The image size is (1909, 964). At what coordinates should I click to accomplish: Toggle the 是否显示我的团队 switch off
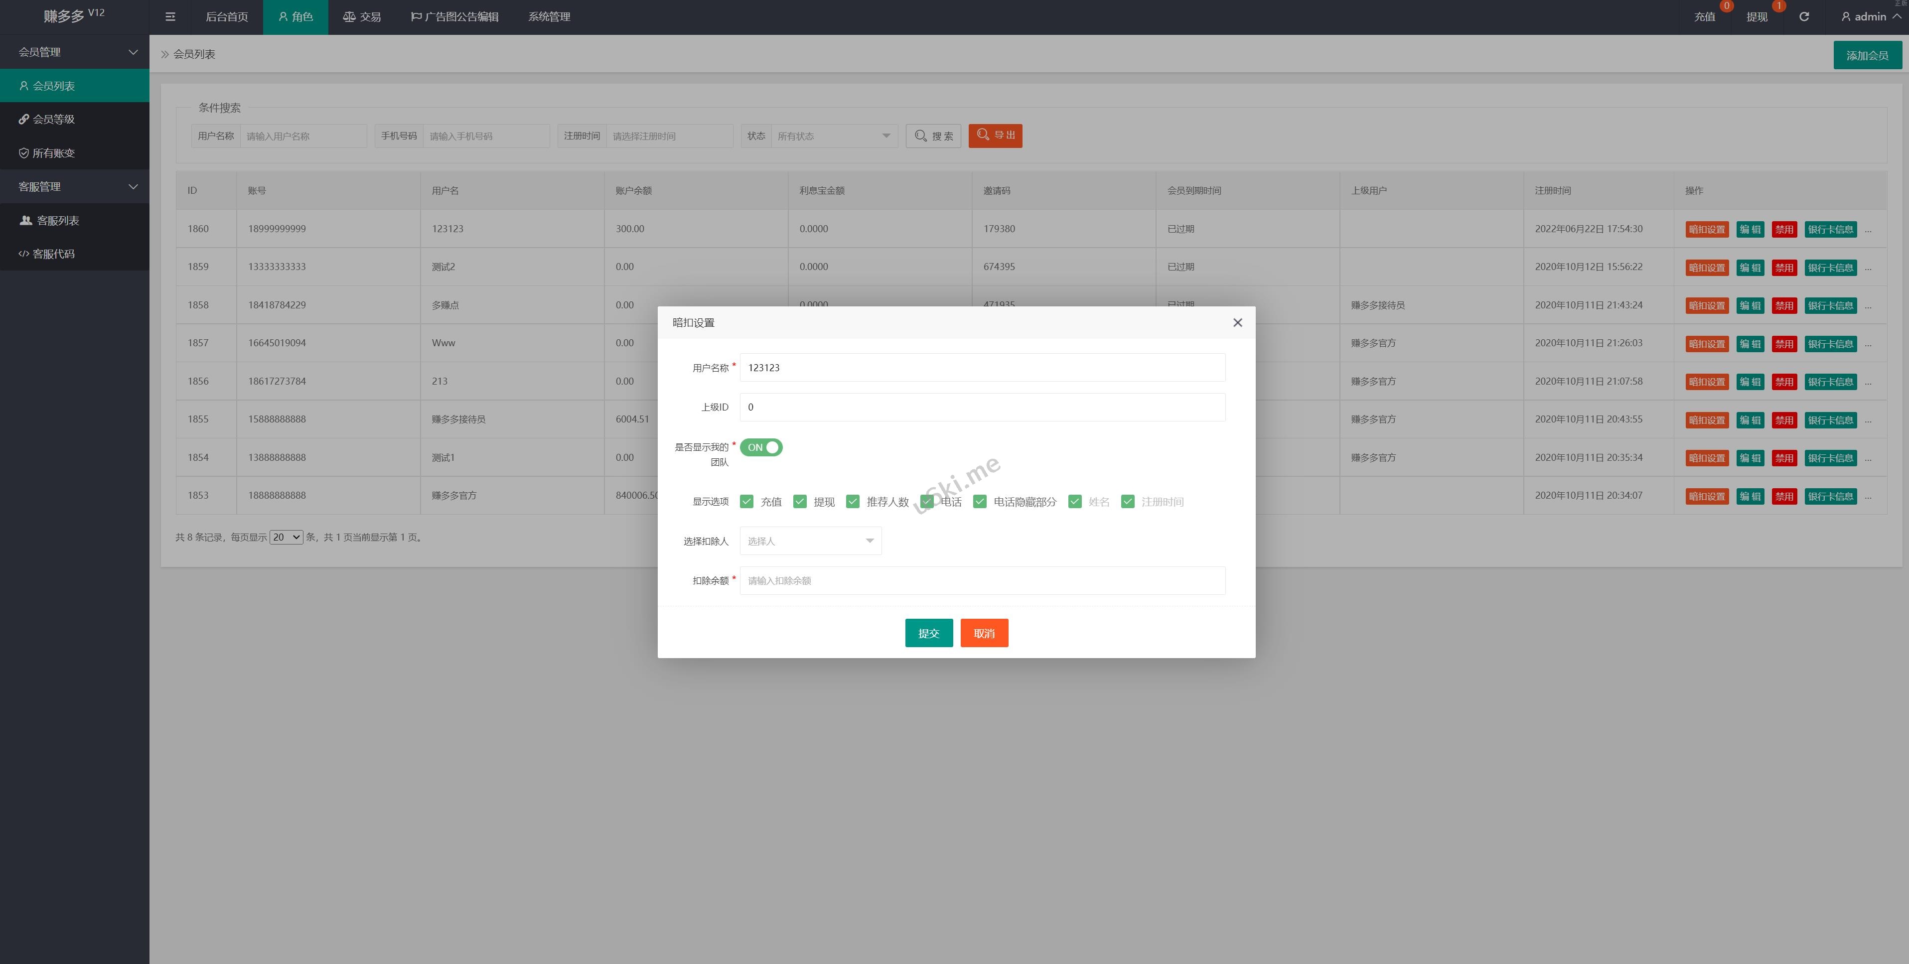click(x=761, y=447)
